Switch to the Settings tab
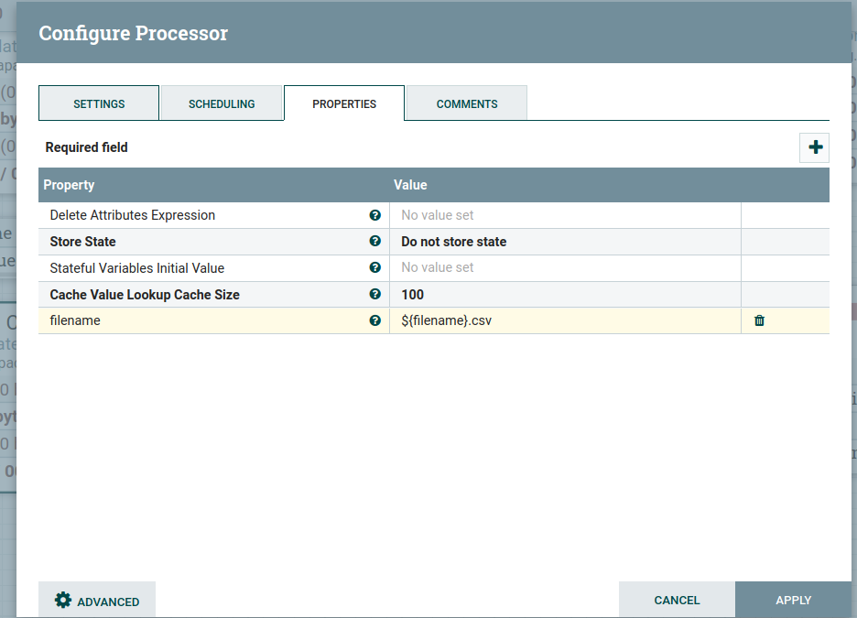857x618 pixels. [99, 103]
